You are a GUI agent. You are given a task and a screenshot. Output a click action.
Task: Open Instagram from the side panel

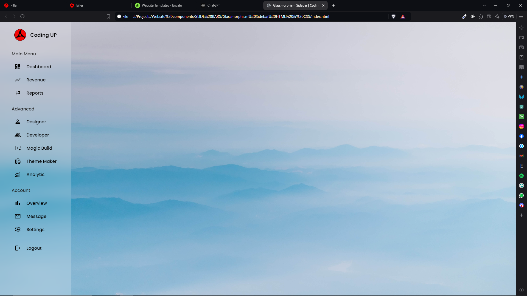click(522, 126)
